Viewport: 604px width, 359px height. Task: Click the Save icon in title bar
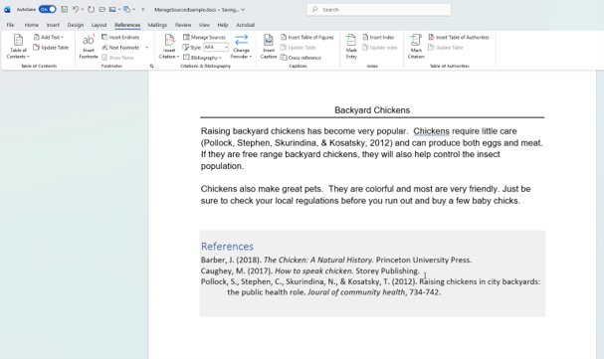pos(65,9)
